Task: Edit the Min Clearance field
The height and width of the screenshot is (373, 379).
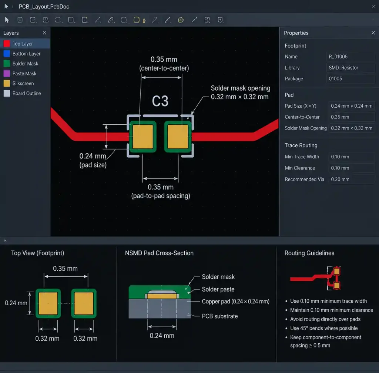Action: coord(352,168)
